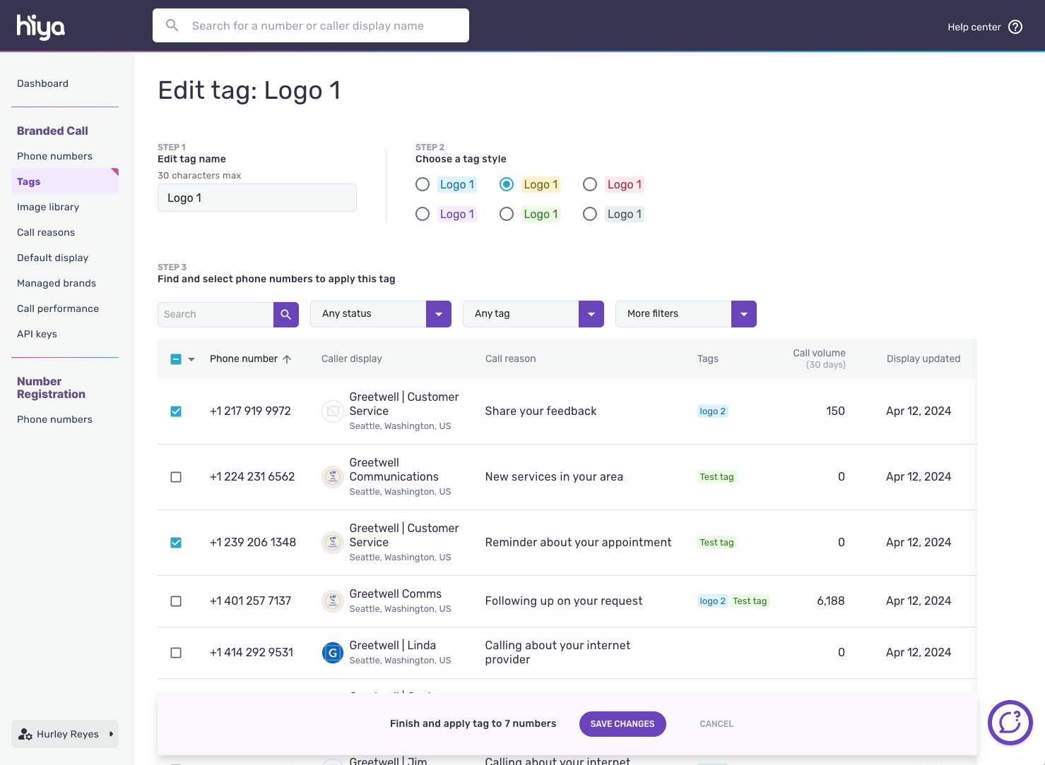Expand the More filters dropdown

coord(743,314)
